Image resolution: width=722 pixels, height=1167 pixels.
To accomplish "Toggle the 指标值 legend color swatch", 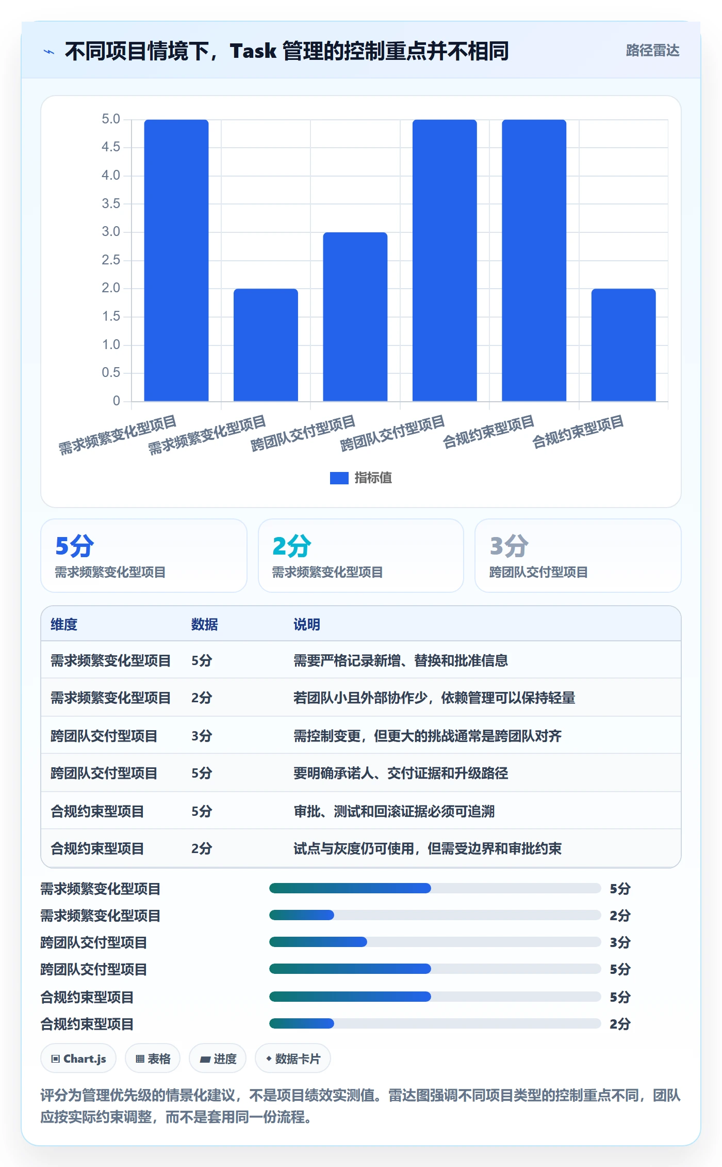I will (339, 478).
